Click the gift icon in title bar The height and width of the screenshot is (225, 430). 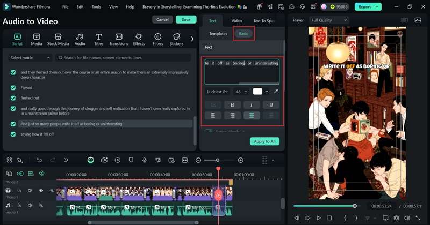pos(259,7)
